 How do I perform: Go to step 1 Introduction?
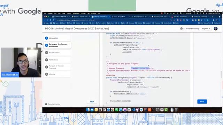[x=57, y=38]
